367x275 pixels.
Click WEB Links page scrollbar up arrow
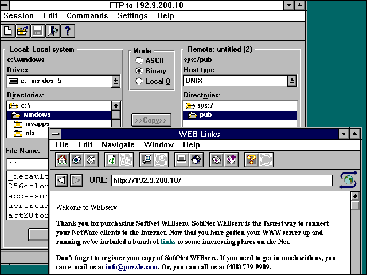(x=355, y=196)
